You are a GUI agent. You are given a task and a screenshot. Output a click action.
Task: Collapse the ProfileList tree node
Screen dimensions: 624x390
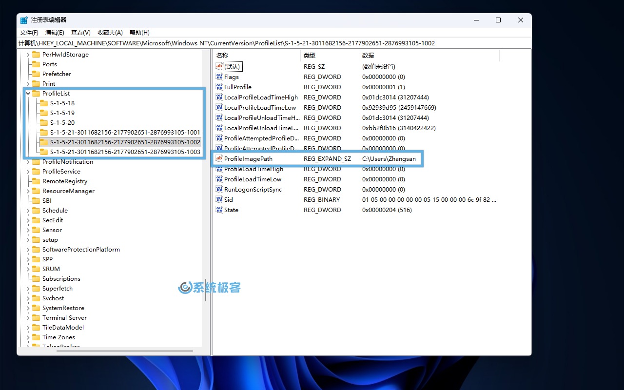coord(28,93)
